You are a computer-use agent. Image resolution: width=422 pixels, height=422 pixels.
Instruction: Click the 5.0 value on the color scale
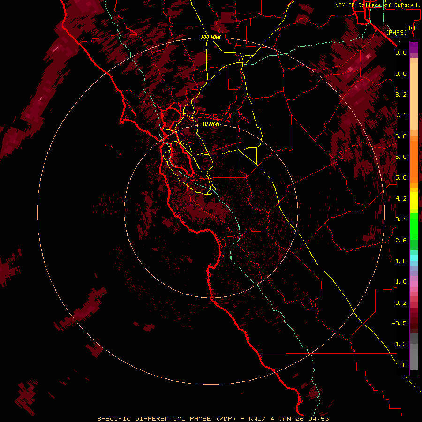pyautogui.click(x=401, y=178)
